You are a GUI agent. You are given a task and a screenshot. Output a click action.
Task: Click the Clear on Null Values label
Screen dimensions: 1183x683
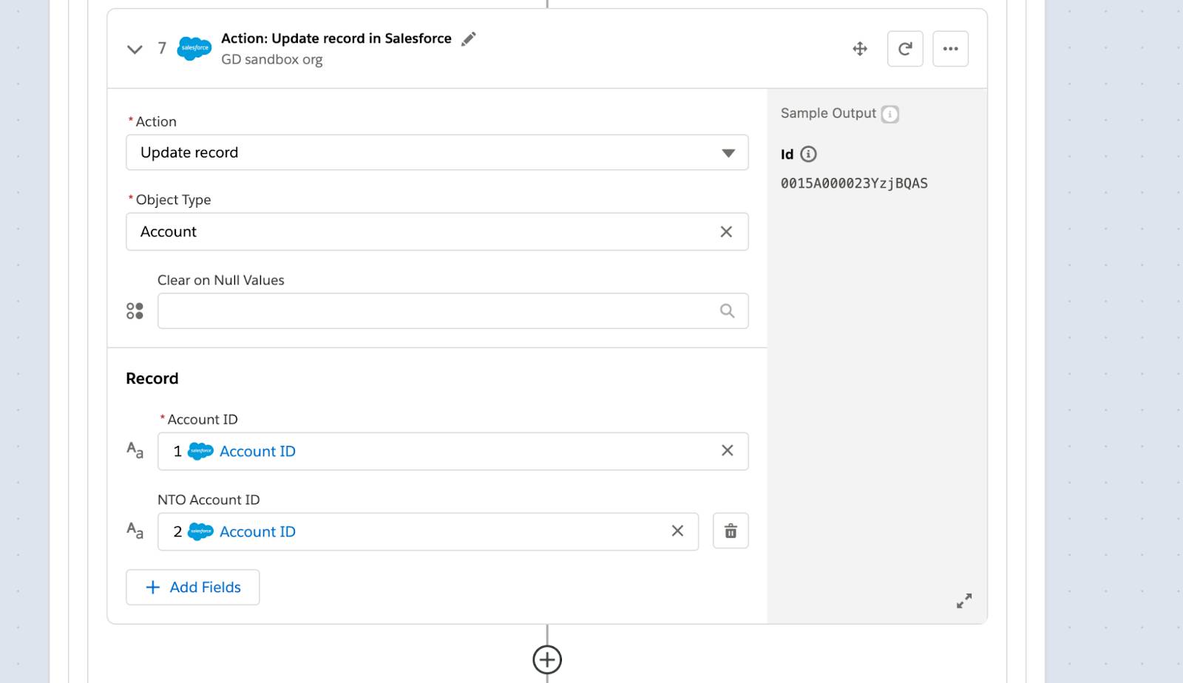pos(221,280)
